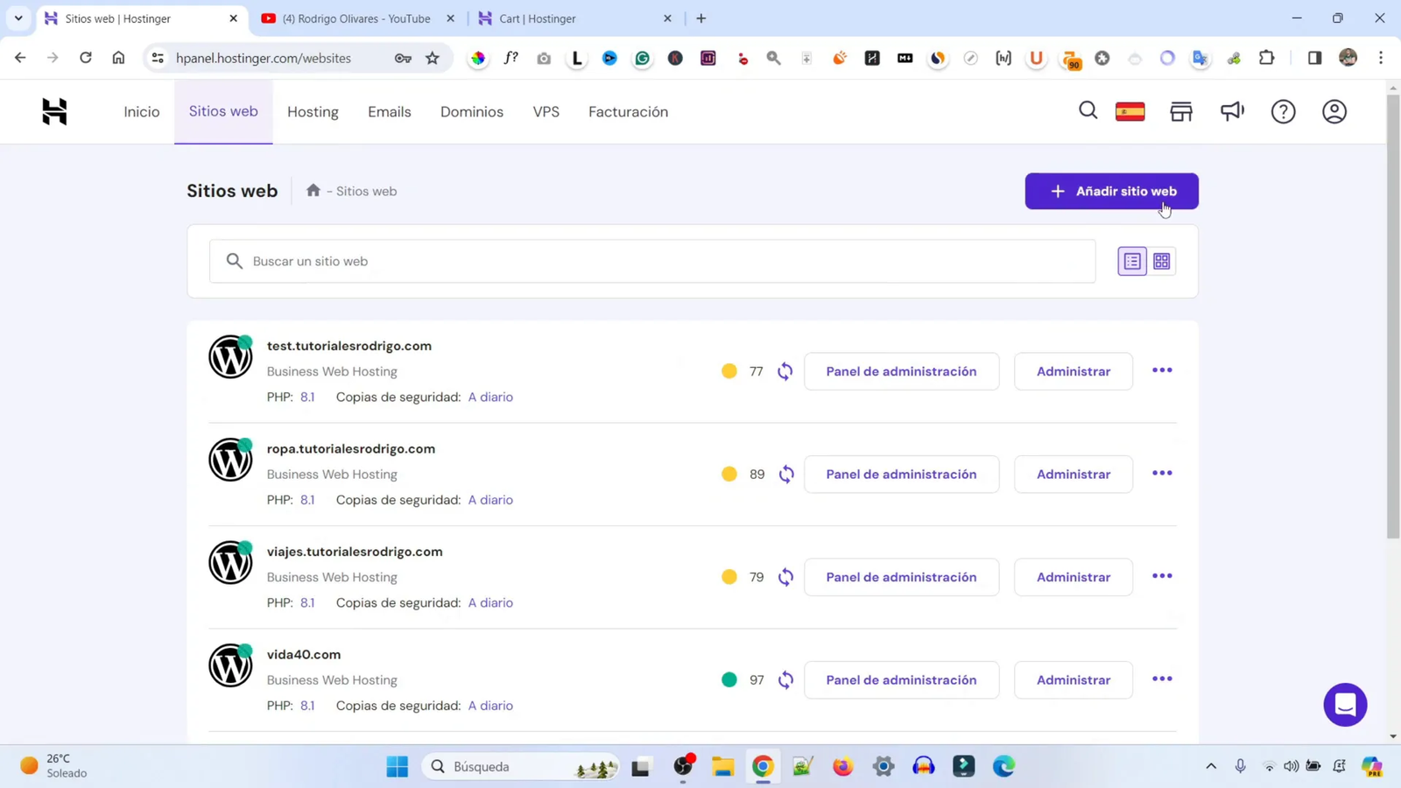Switch to Cart | Hostinger tab

[x=574, y=18]
